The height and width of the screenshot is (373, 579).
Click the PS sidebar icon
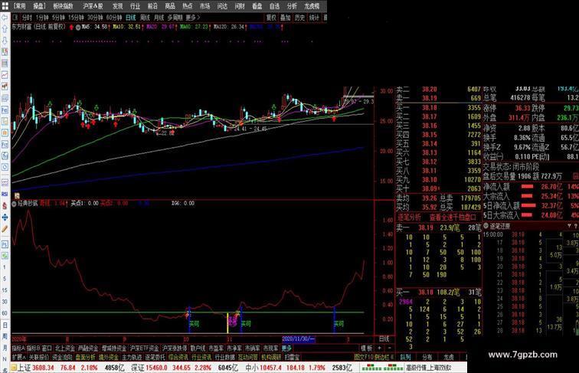pyautogui.click(x=5, y=244)
